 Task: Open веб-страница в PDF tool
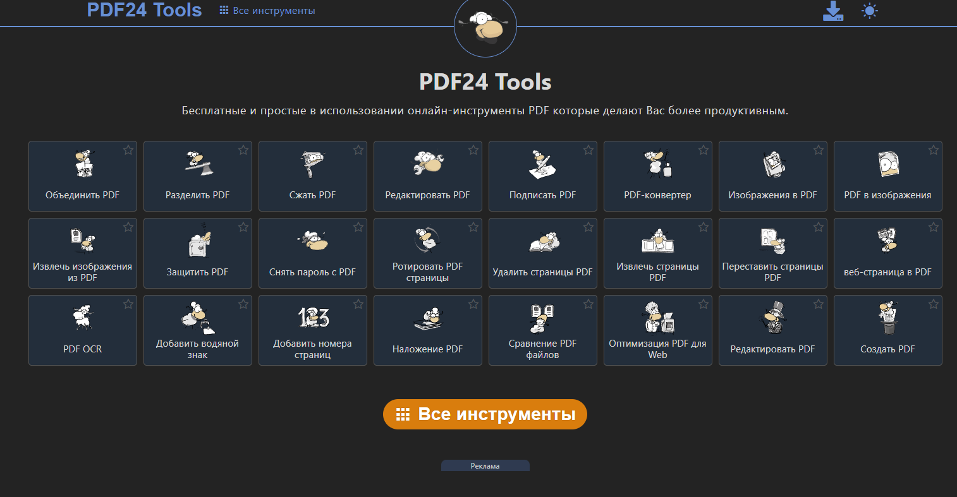click(x=888, y=253)
